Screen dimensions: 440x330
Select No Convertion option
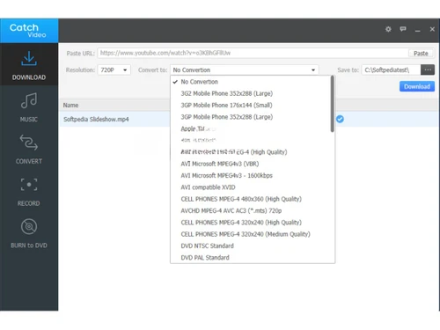[x=251, y=82]
